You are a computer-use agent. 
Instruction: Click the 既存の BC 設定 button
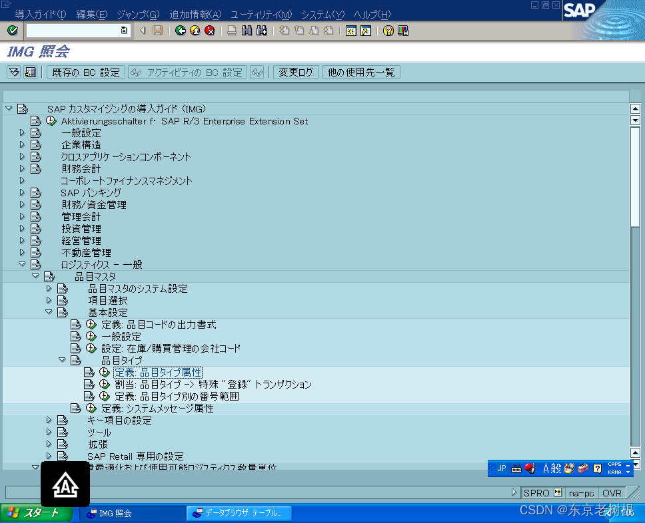[x=86, y=73]
